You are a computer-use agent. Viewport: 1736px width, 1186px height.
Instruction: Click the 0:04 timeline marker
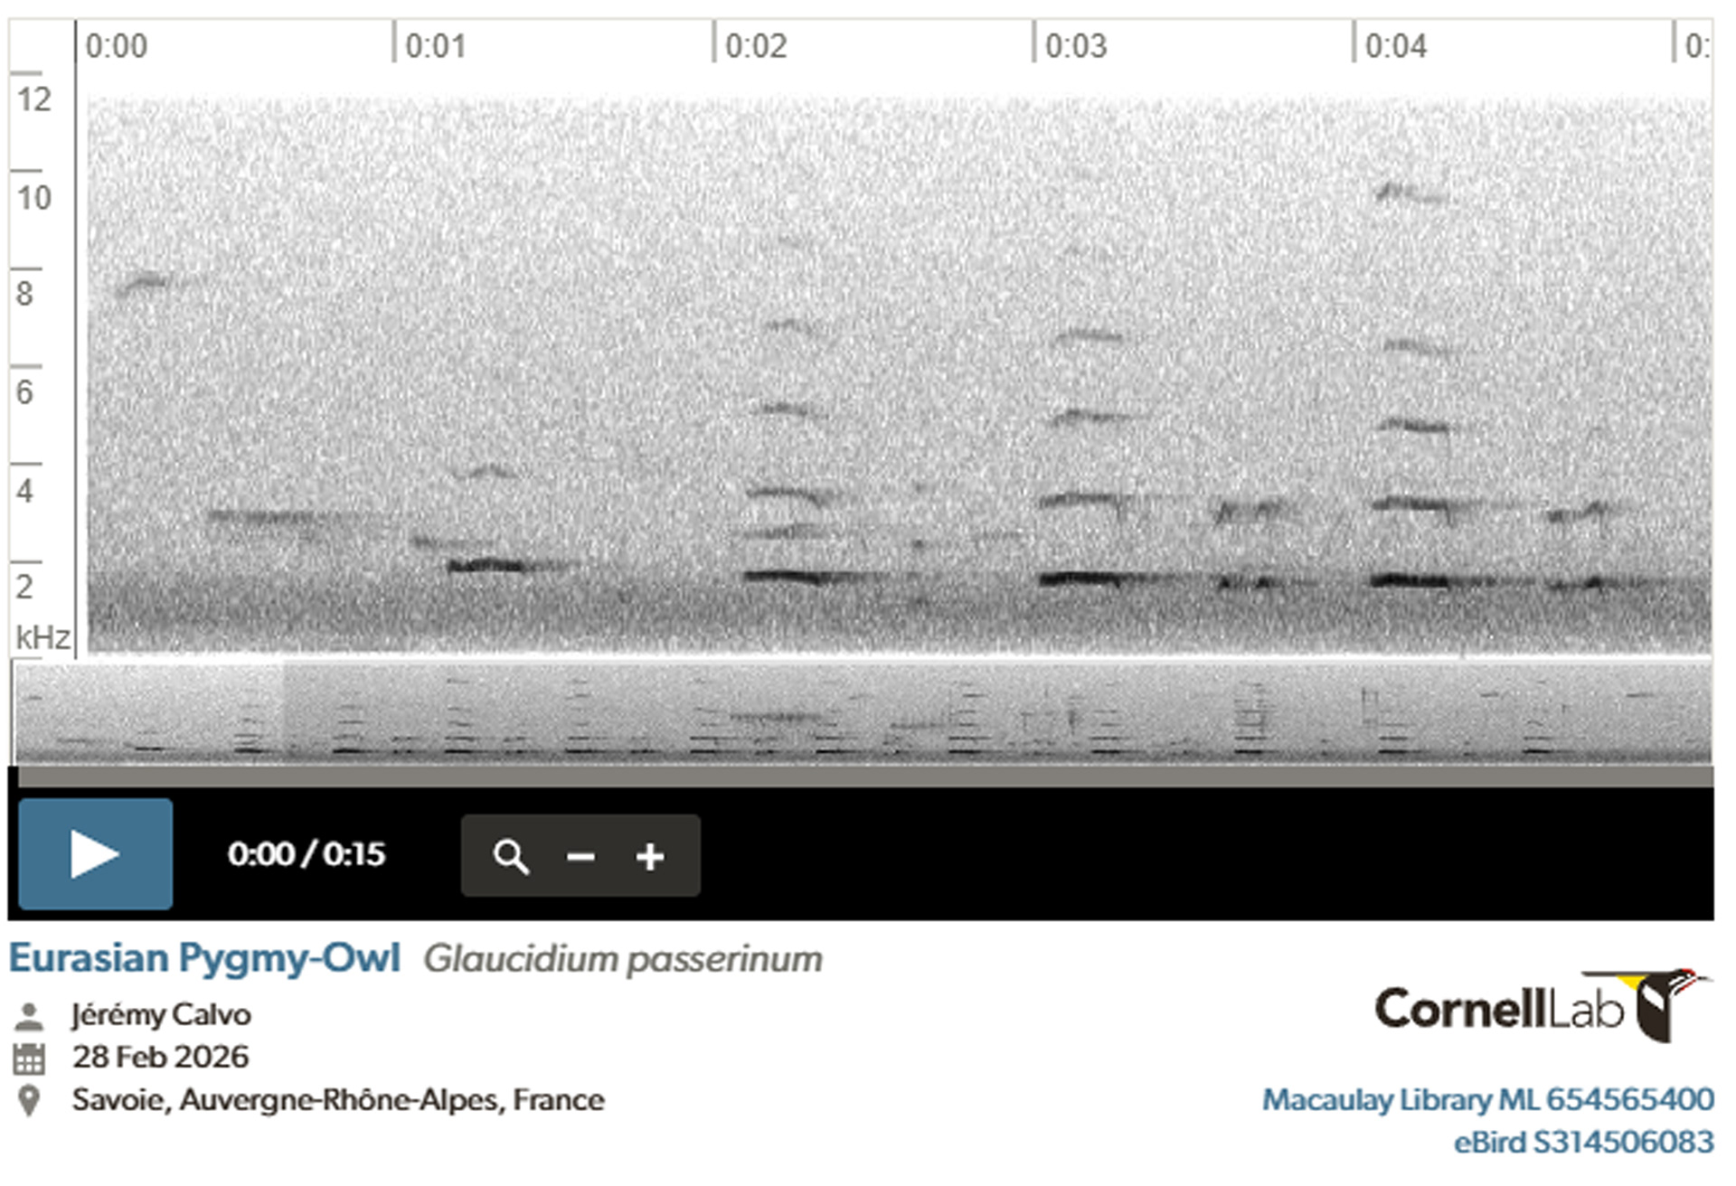point(1396,45)
